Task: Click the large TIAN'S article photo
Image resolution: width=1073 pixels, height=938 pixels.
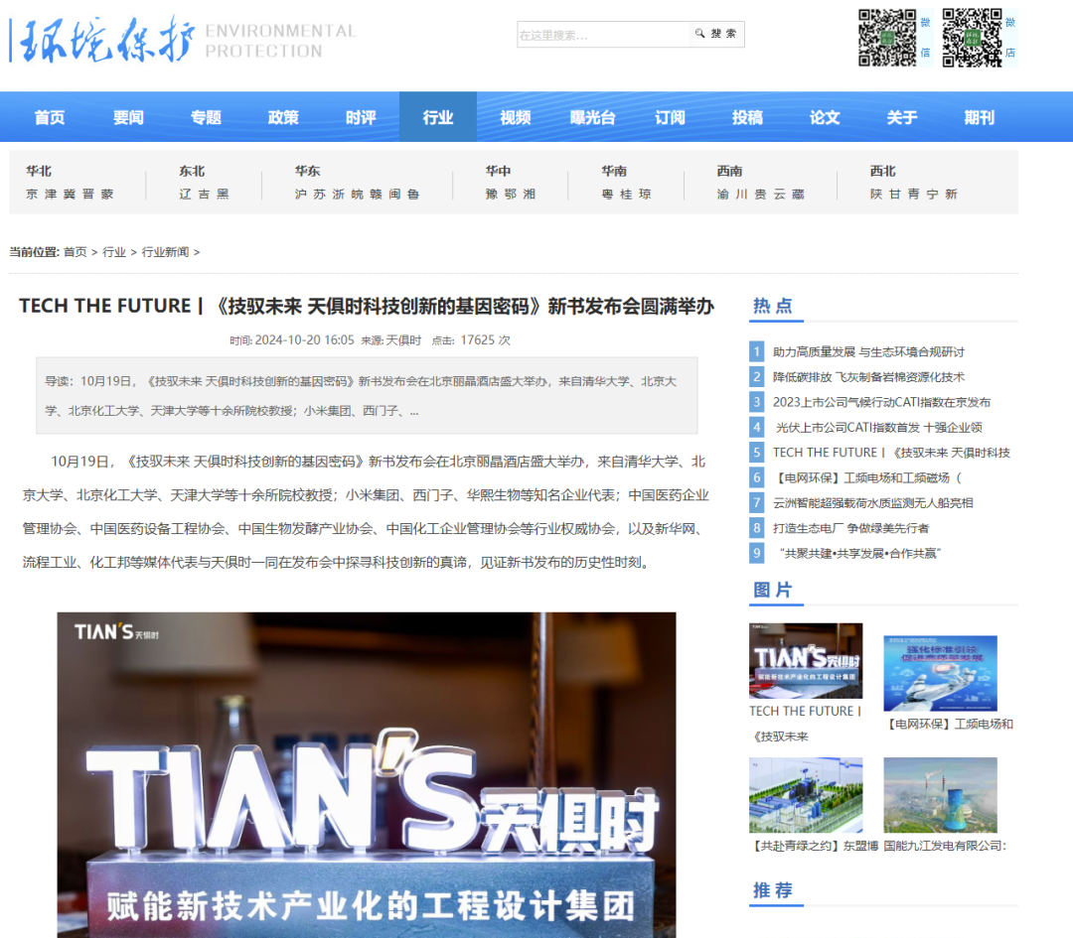Action: point(366,774)
